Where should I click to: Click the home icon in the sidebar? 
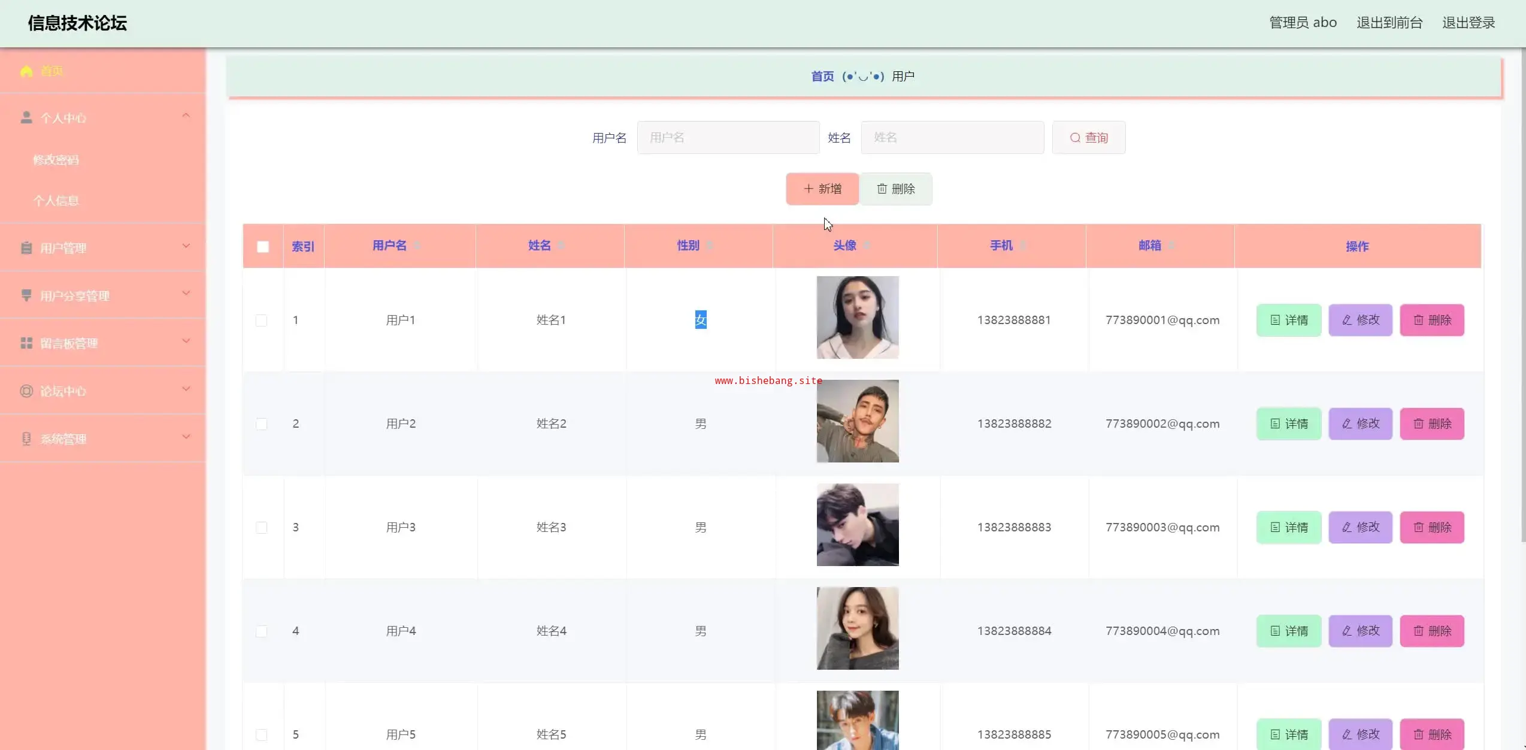[26, 71]
